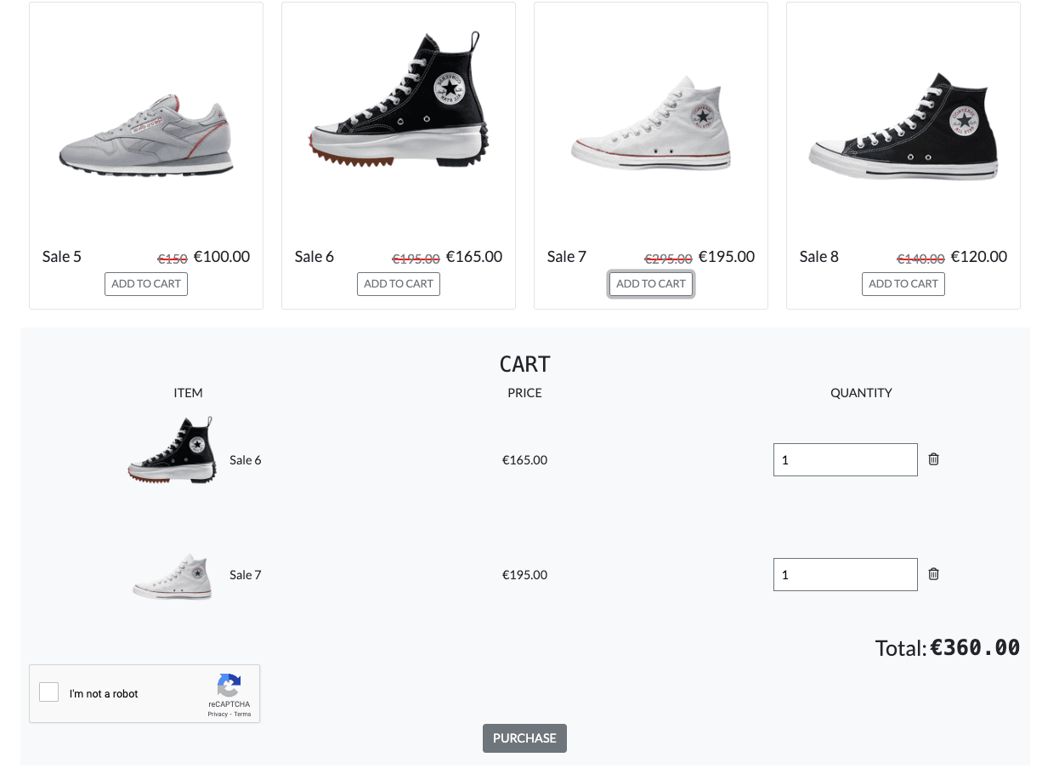The width and height of the screenshot is (1059, 780).
Task: Add Sale 5 sneakers to cart
Action: [145, 283]
